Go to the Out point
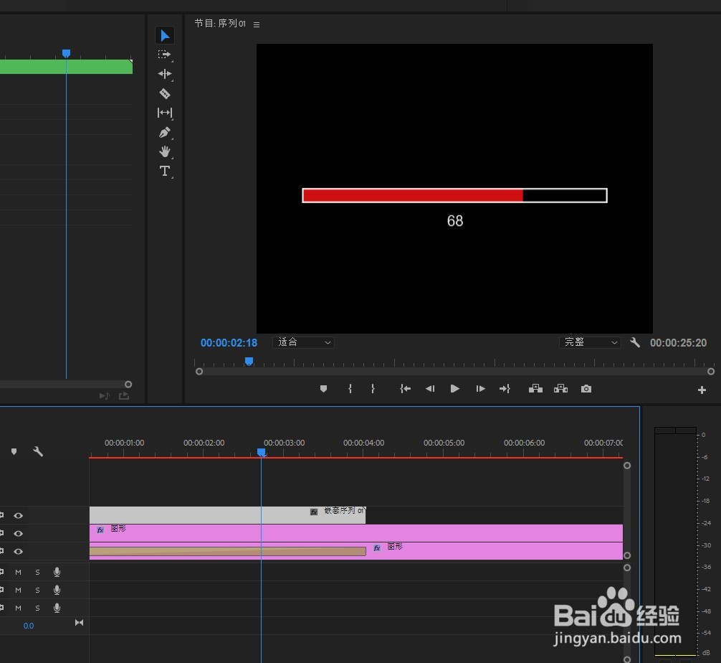Image resolution: width=721 pixels, height=663 pixels. [x=505, y=389]
